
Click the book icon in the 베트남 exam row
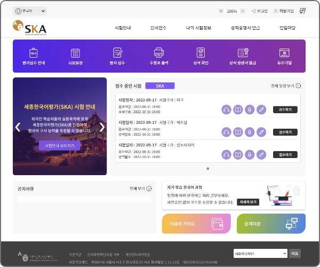point(238,132)
